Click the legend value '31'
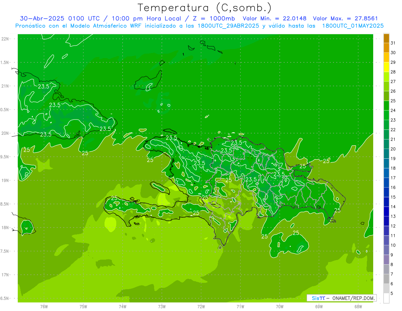 tap(393, 43)
